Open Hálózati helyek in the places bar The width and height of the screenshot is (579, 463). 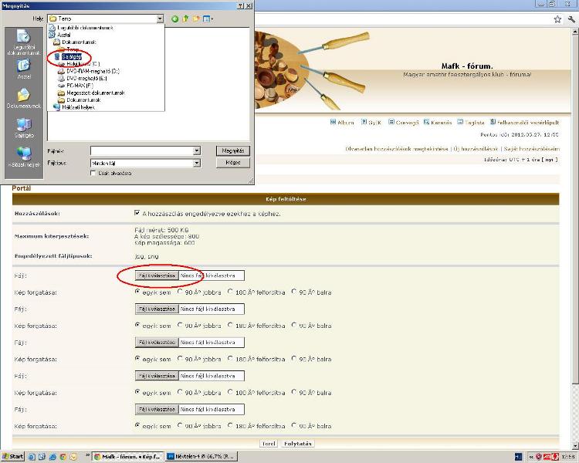[24, 154]
